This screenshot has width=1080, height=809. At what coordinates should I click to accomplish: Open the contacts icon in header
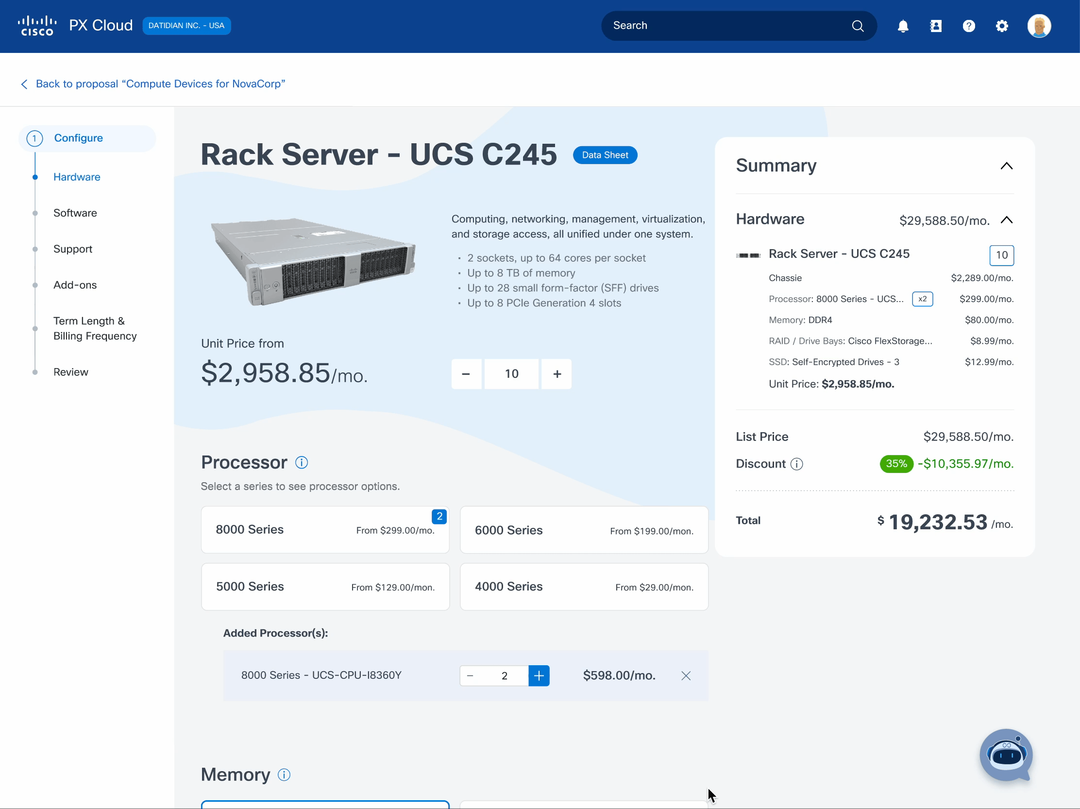(x=935, y=26)
